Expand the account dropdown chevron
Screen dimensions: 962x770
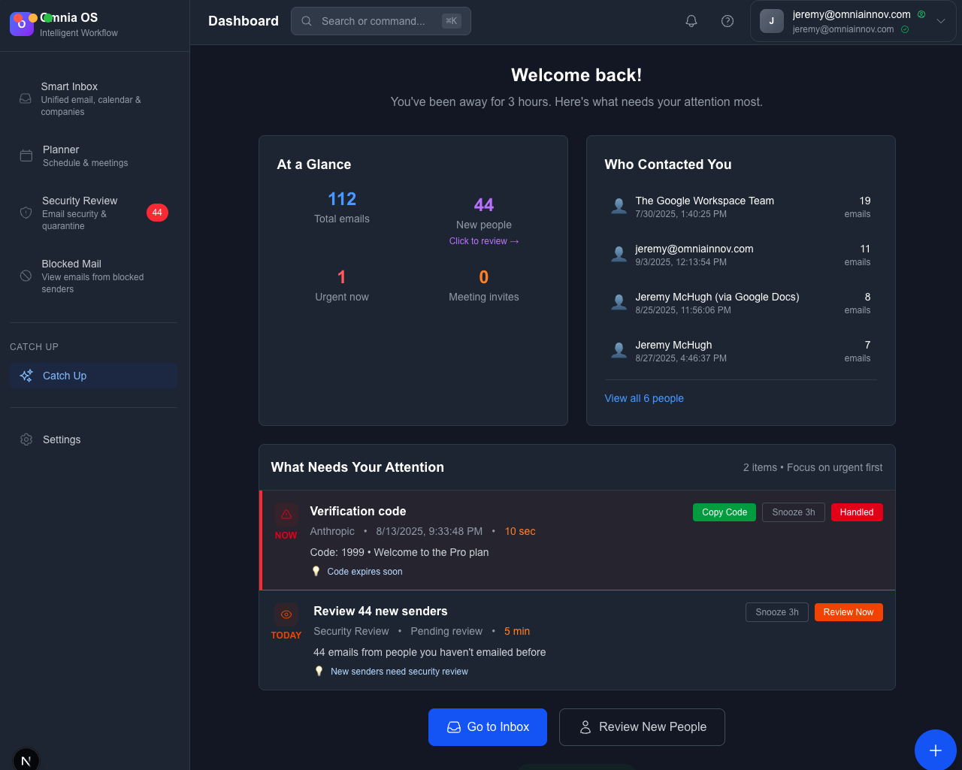(940, 21)
